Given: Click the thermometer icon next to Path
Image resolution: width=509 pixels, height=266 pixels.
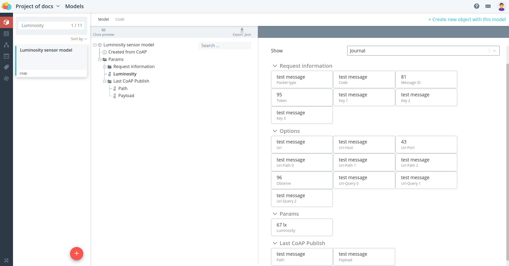Looking at the screenshot, I should click(x=115, y=88).
